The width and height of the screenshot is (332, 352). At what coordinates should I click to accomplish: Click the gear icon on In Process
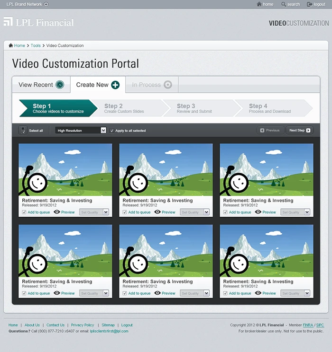click(168, 85)
